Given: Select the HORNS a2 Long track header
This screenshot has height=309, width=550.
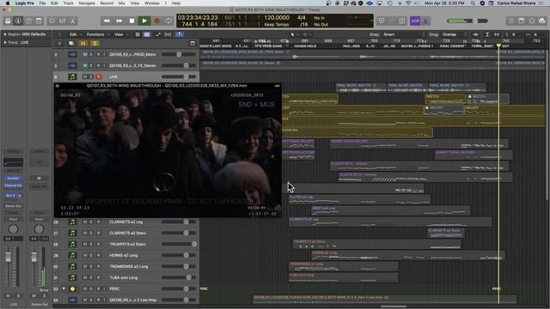Looking at the screenshot, I should [x=126, y=256].
